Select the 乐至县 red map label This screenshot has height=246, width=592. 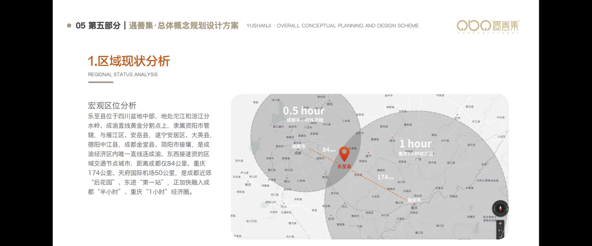coord(344,167)
